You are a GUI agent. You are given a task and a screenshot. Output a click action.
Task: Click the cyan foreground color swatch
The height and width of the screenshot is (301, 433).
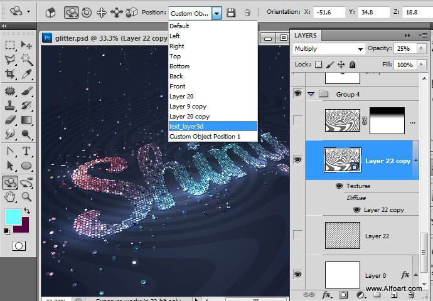(x=13, y=218)
